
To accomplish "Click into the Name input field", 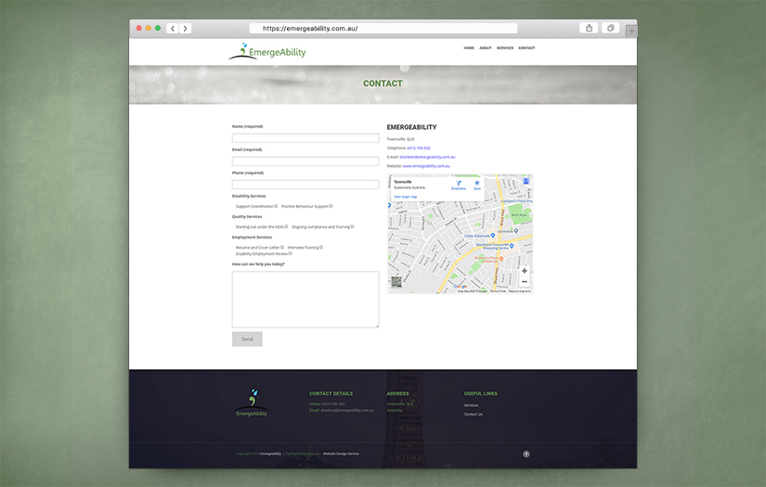I will (305, 138).
